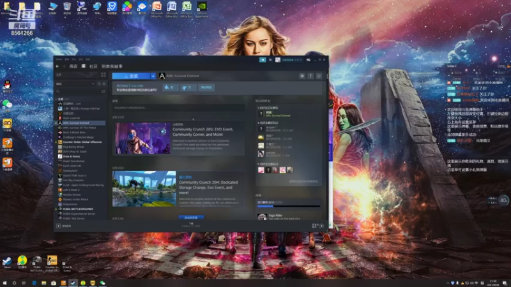The height and width of the screenshot is (287, 511).
Task: Select ARK: Survival Evolved list entry
Action: [x=80, y=122]
